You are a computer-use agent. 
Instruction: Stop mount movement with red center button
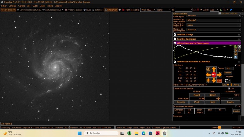[x=214, y=75]
